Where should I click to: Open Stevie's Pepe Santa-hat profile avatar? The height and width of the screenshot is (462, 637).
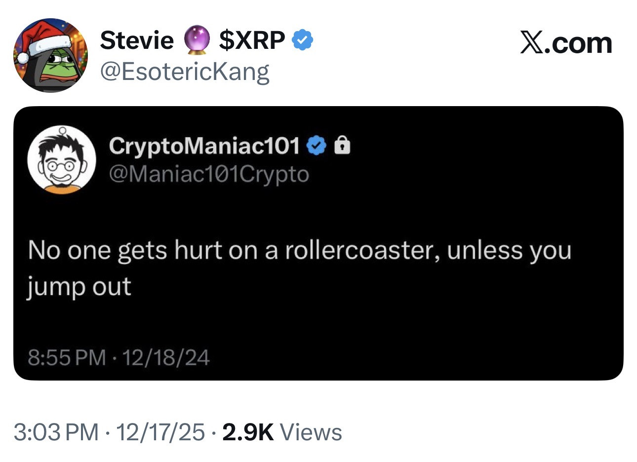point(50,55)
